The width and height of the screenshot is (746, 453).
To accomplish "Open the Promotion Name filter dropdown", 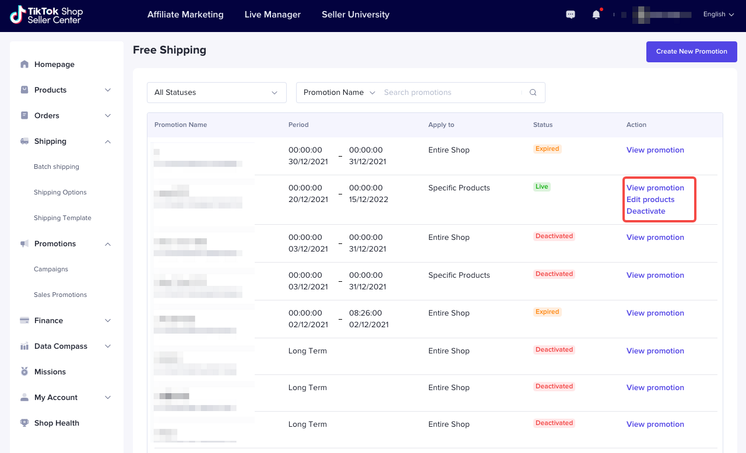I will (x=339, y=93).
